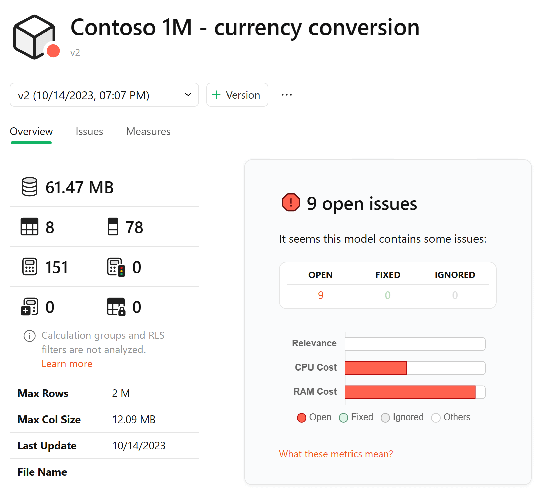
Task: Click the database size icon
Action: click(x=30, y=187)
